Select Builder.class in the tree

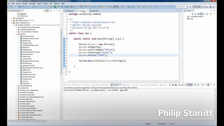[x=27, y=41]
